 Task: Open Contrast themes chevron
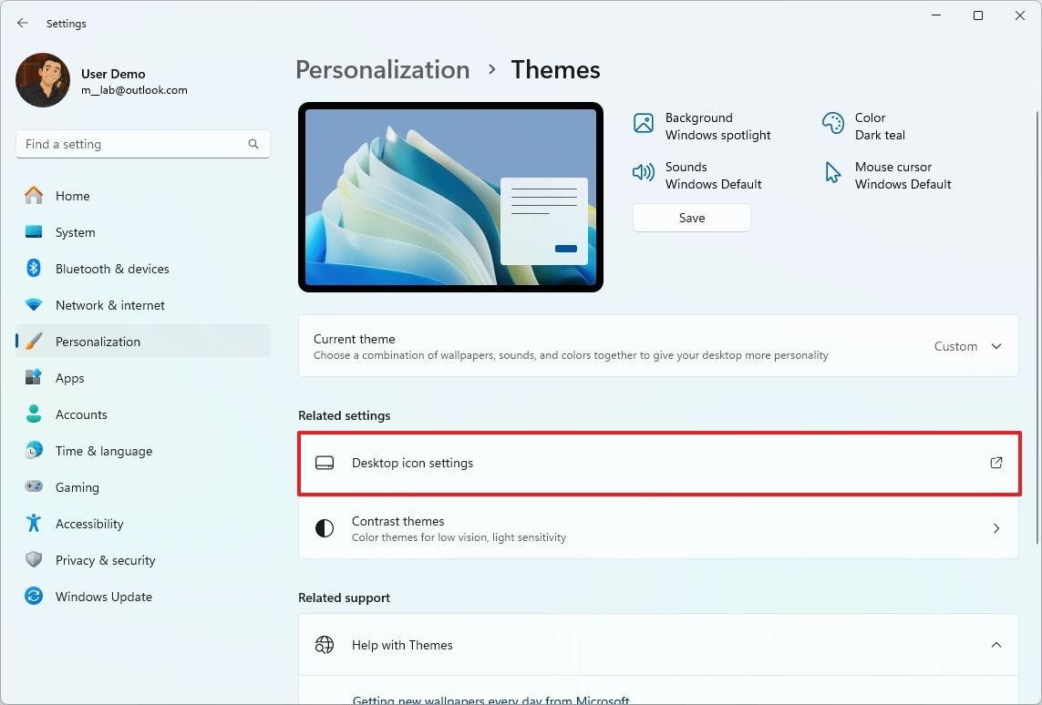tap(996, 528)
